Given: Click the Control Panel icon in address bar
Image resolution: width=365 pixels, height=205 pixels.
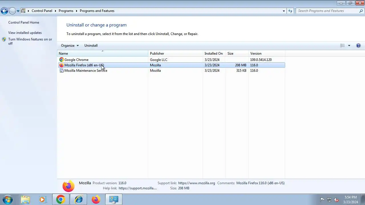Looking at the screenshot, I should [x=23, y=11].
